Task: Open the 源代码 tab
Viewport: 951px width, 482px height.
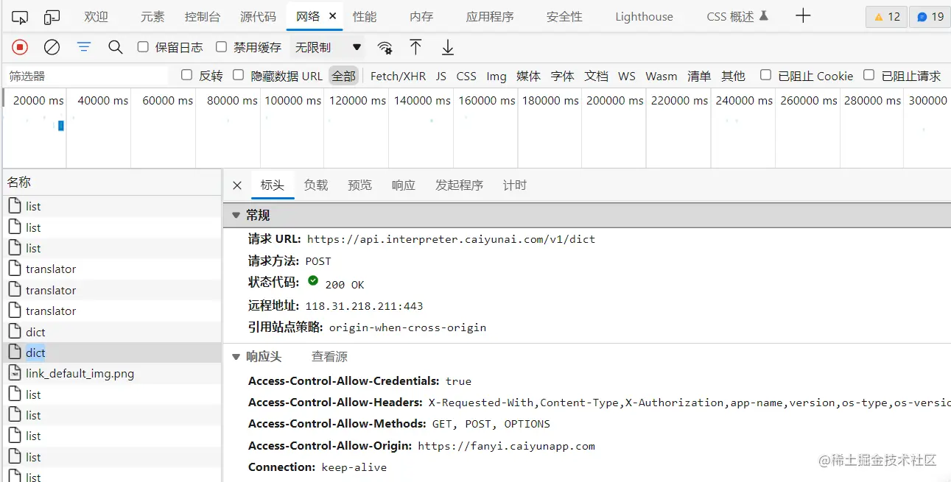Action: point(258,16)
